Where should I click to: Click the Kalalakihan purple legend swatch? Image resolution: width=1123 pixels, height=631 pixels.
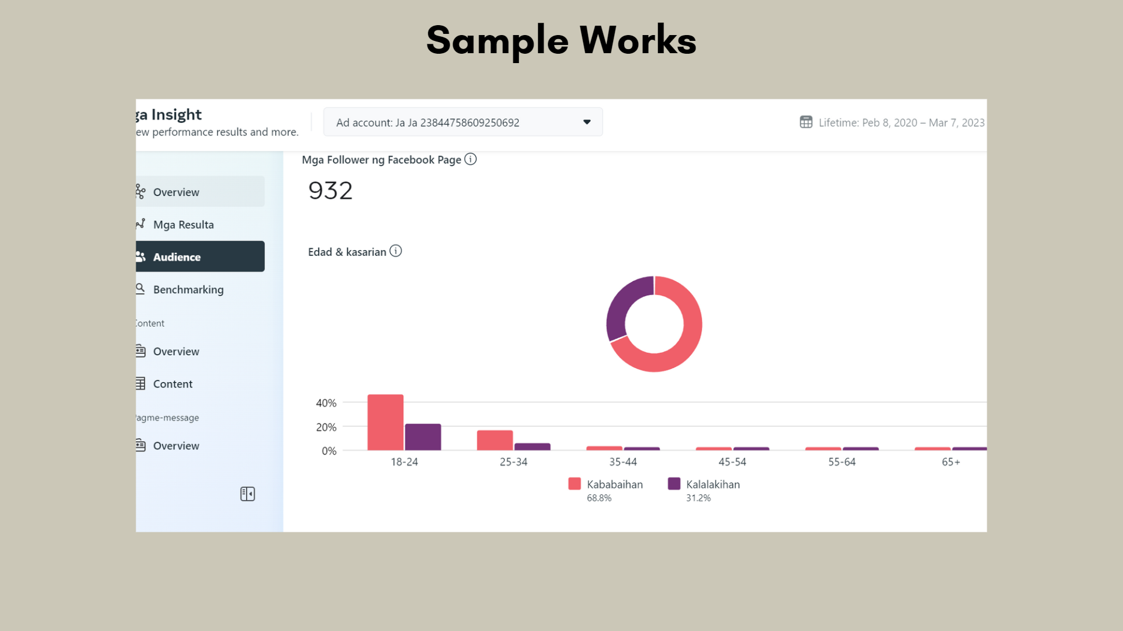click(674, 484)
